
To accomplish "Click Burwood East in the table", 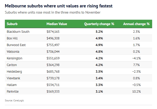I will pos(16,45).
